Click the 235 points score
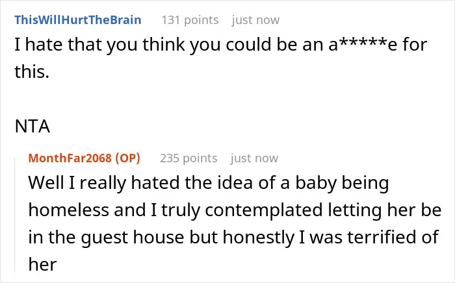455x283 pixels. click(x=188, y=158)
